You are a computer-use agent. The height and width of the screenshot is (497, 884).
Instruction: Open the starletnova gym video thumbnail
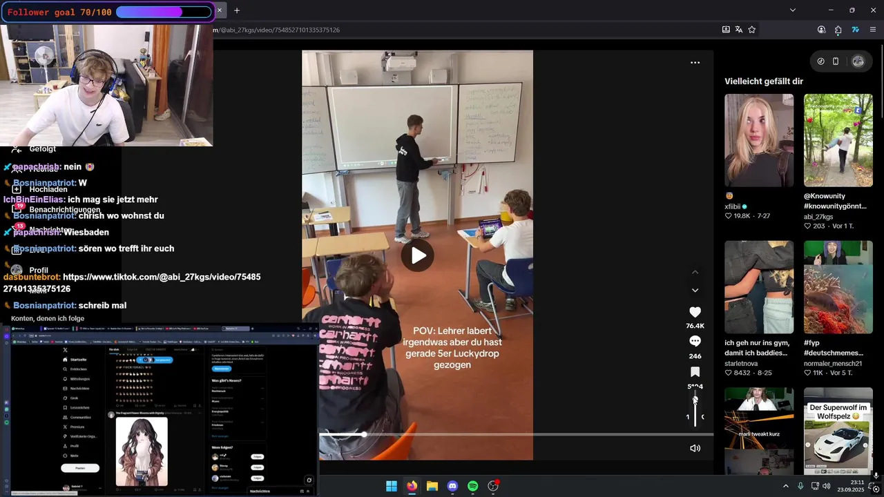(759, 287)
